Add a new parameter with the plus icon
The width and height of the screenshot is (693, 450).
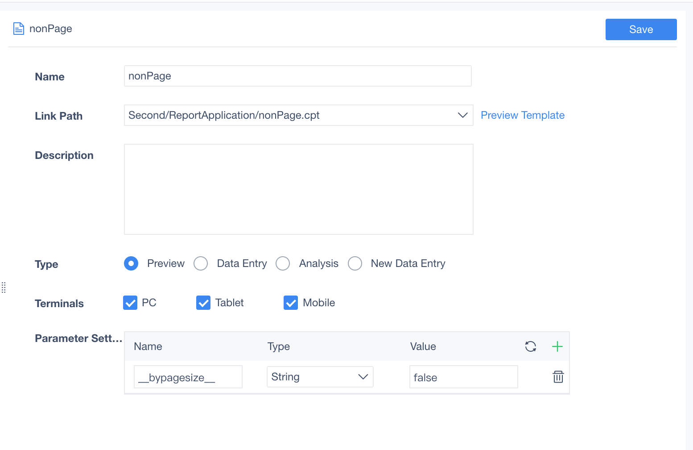pos(557,346)
